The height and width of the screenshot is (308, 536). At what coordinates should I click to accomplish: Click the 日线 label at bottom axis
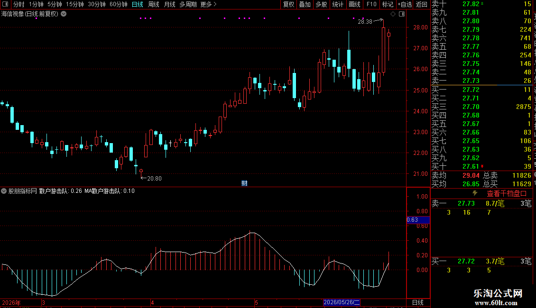418,302
